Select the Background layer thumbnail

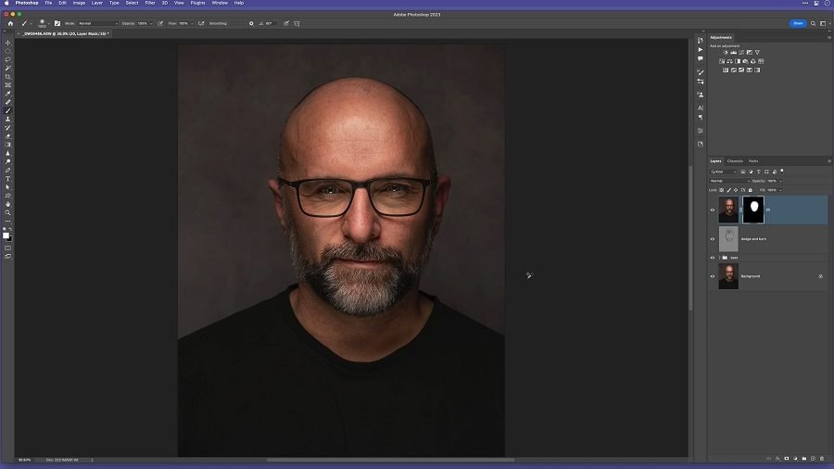coord(728,276)
